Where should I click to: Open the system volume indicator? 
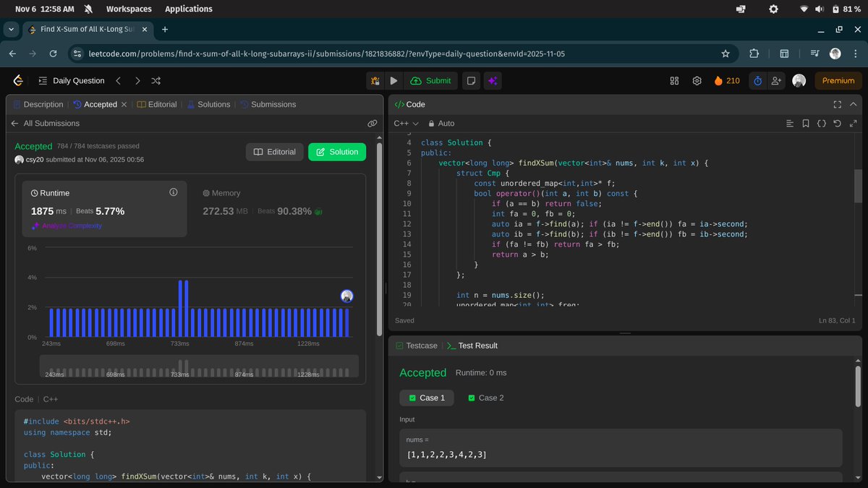[x=820, y=9]
